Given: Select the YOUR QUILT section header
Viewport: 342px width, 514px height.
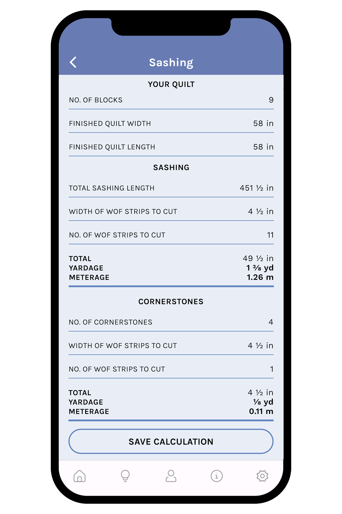Looking at the screenshot, I should point(171,84).
